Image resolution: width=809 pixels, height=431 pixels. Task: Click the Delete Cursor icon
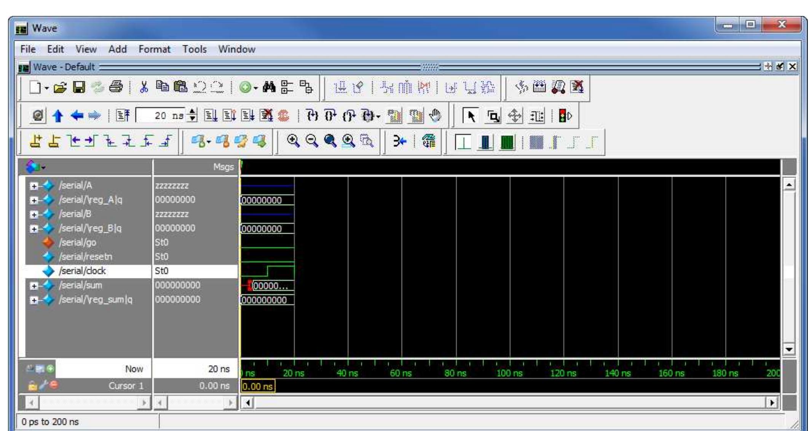tap(54, 142)
